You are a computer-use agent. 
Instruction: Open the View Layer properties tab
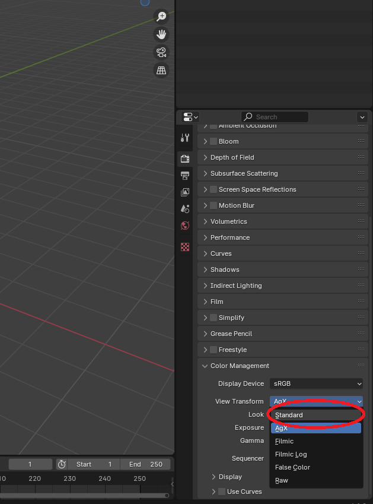(185, 192)
